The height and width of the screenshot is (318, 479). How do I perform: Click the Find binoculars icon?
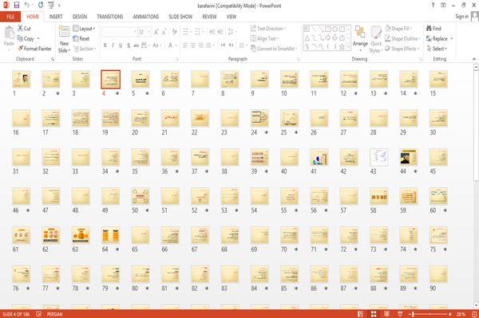pyautogui.click(x=429, y=29)
